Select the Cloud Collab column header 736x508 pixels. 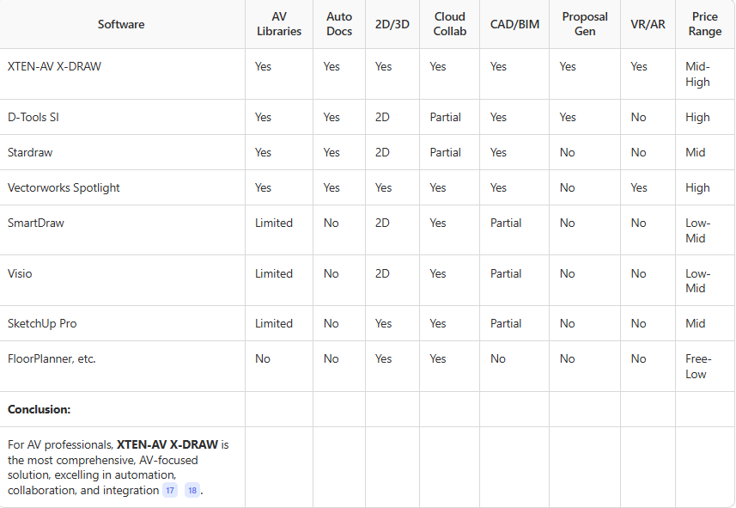pyautogui.click(x=450, y=24)
